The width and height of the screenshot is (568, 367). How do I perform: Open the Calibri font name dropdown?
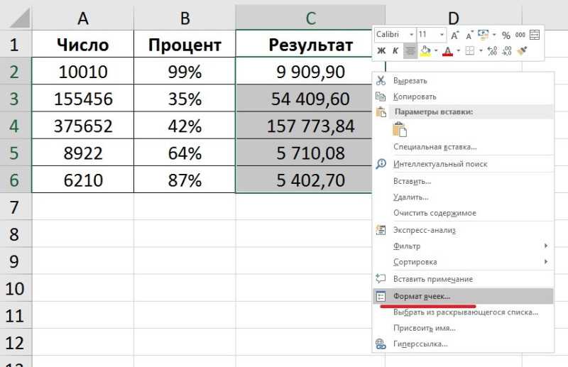(x=412, y=35)
